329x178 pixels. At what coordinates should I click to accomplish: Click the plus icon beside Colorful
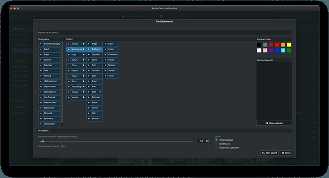(41, 60)
